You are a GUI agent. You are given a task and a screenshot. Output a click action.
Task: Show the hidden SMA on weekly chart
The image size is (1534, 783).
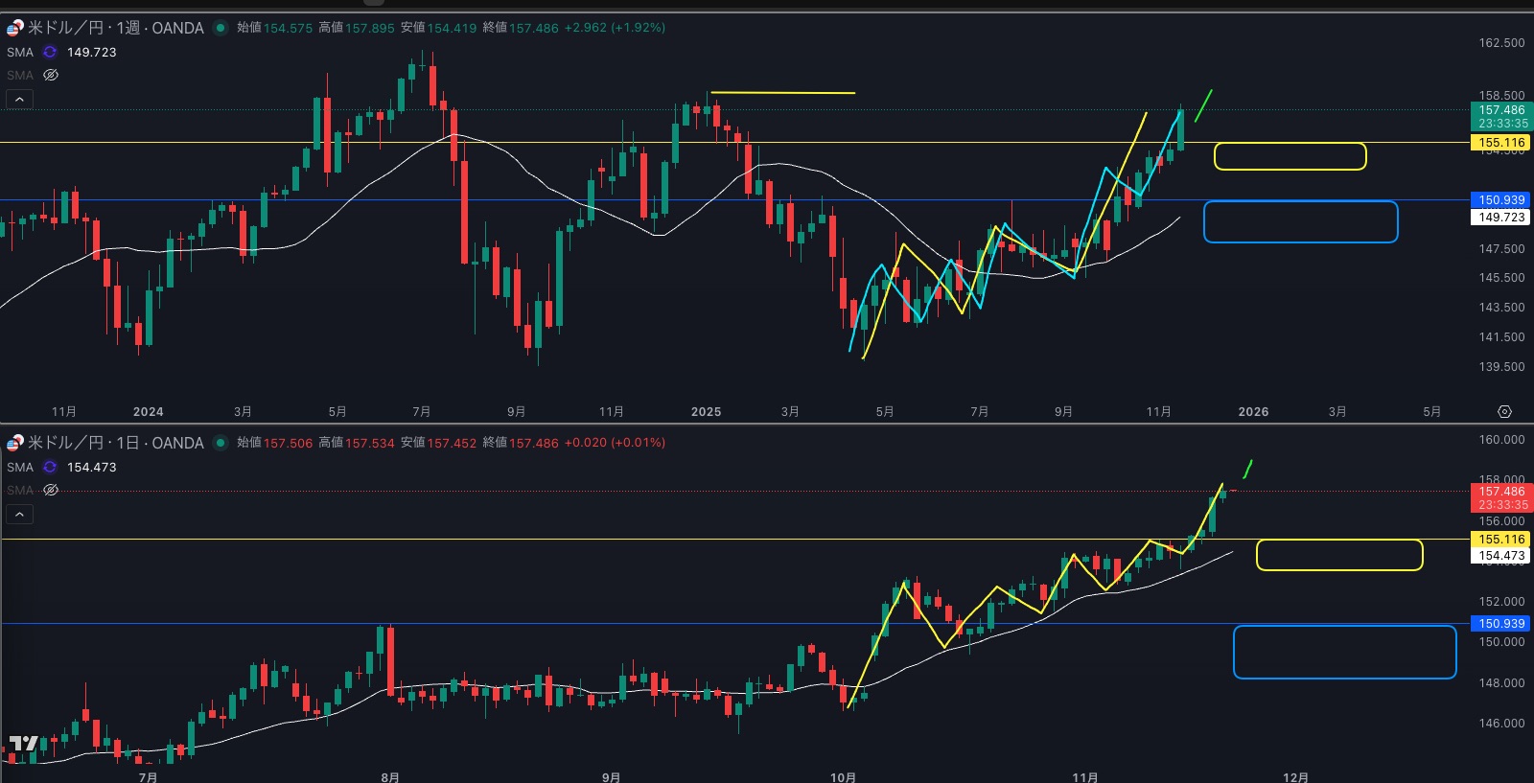(51, 75)
